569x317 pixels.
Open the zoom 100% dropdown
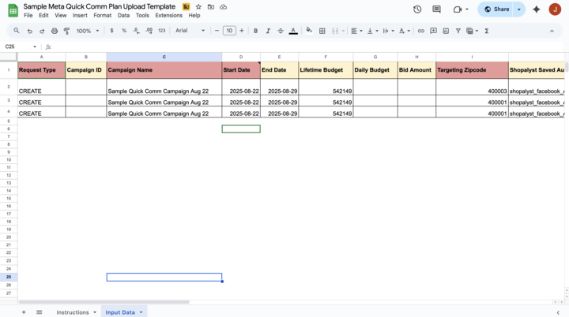pyautogui.click(x=88, y=31)
